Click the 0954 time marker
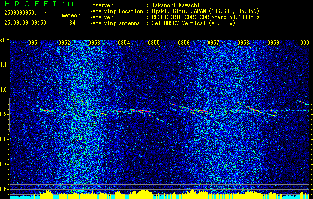313x199 pixels. coord(124,43)
